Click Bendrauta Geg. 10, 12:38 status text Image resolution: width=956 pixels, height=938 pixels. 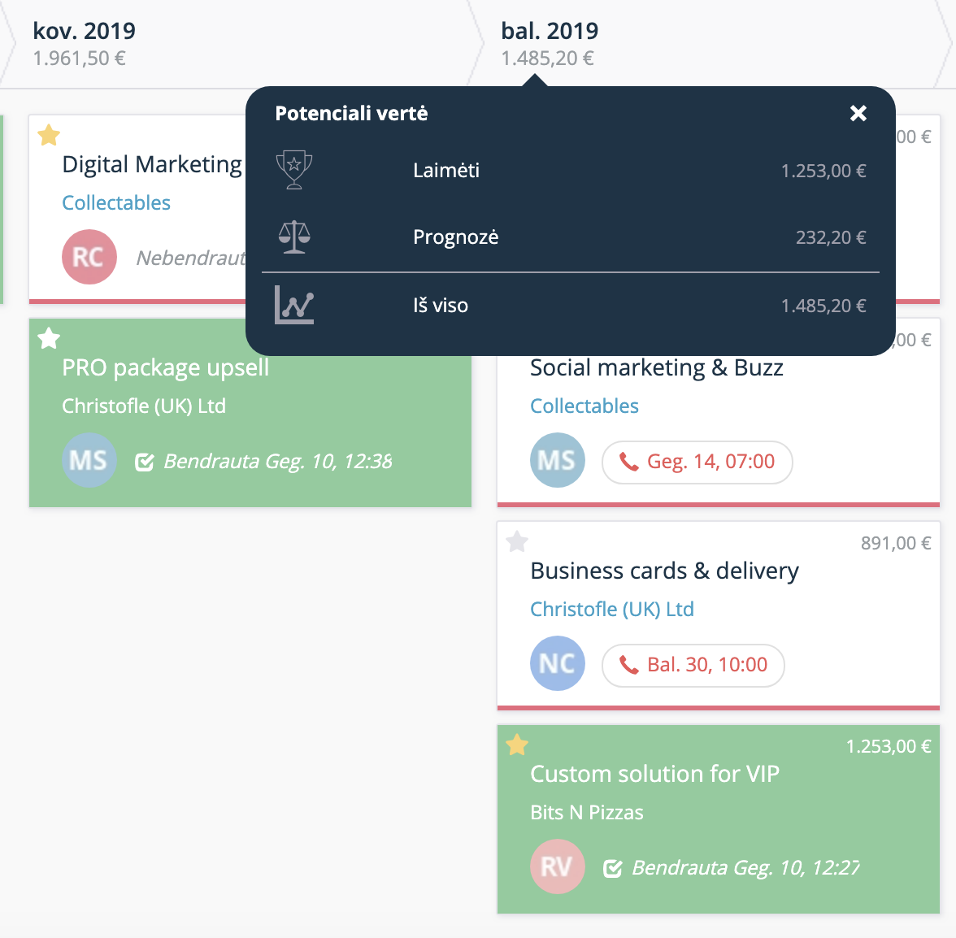click(x=277, y=462)
